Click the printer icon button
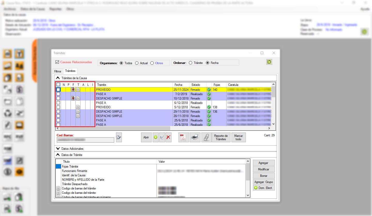Image resolution: width=372 pixels, height=216 pixels. [195, 137]
